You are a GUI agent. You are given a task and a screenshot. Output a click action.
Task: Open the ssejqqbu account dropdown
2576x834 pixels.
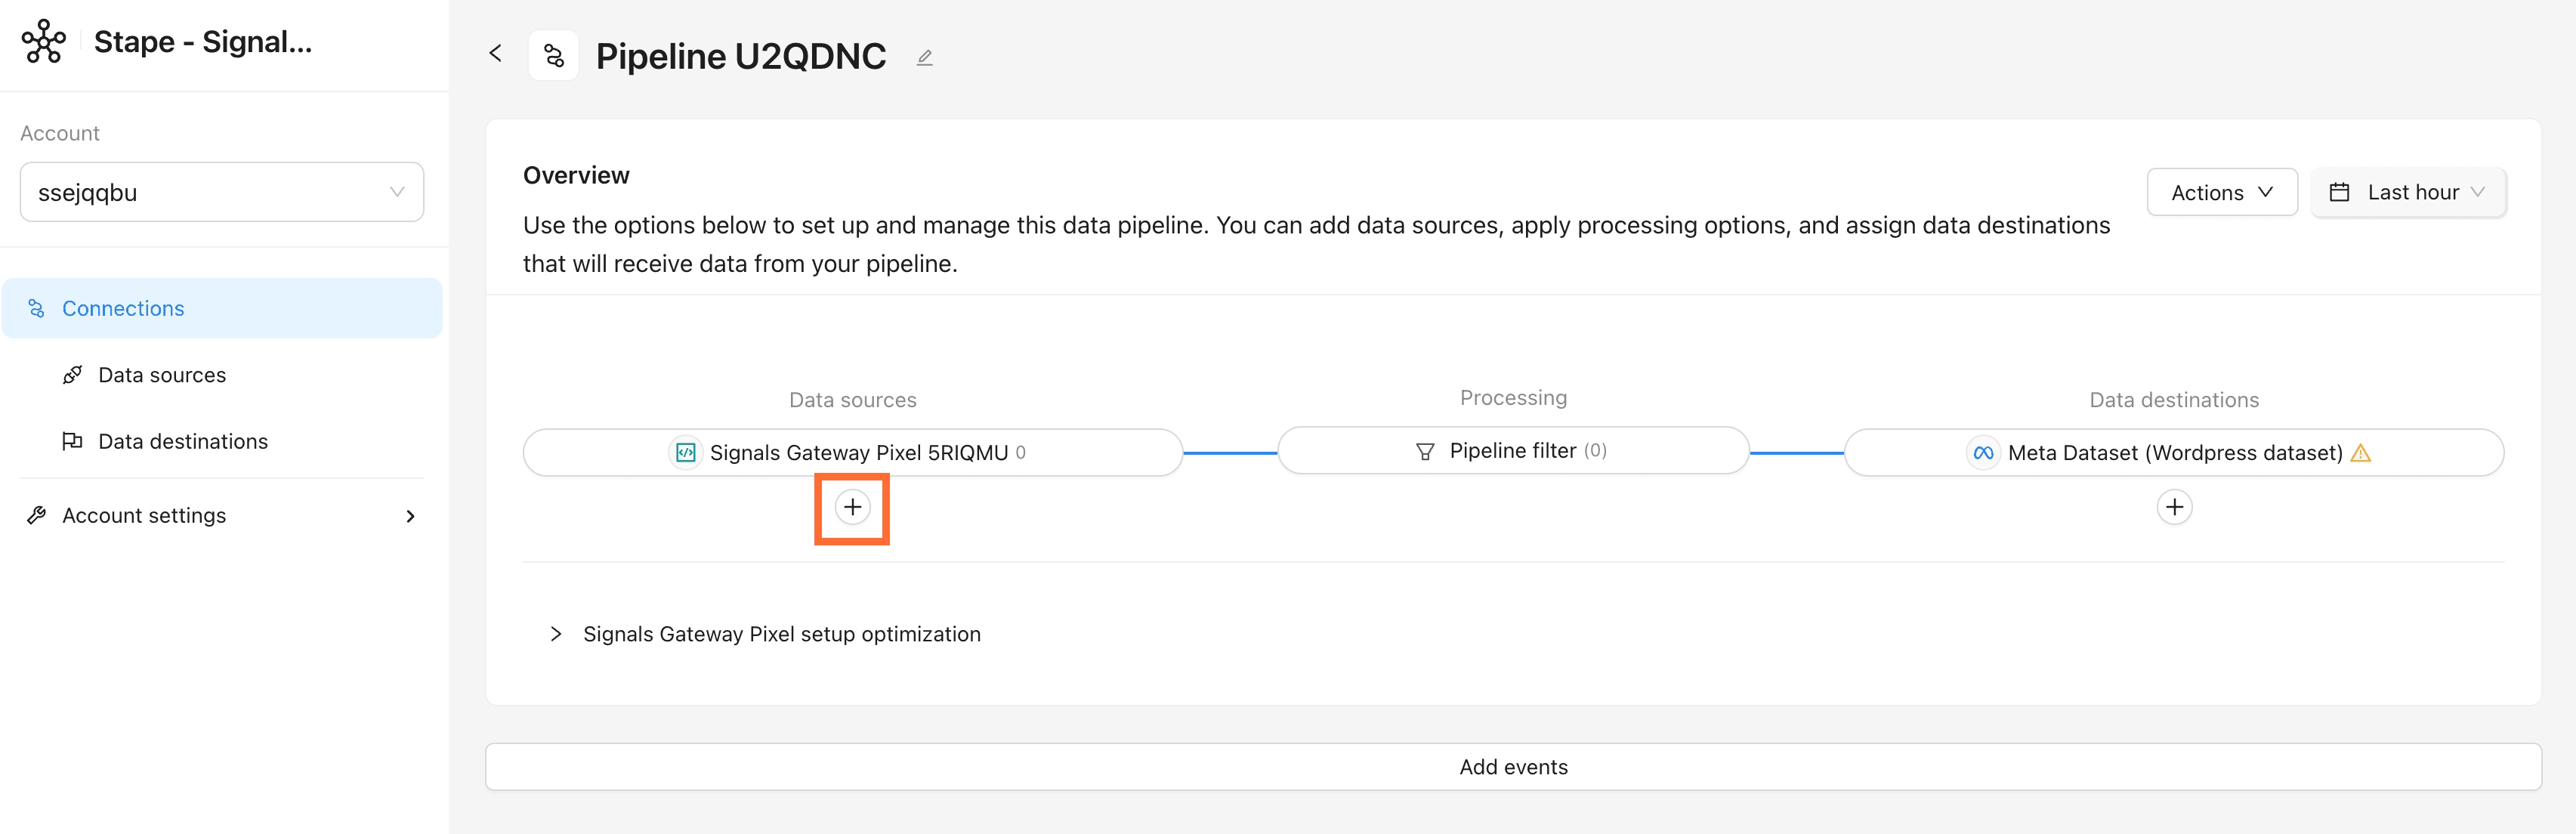(222, 192)
